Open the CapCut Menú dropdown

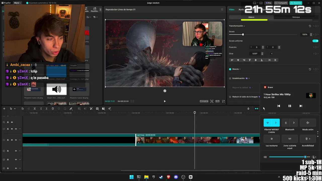(18, 3)
